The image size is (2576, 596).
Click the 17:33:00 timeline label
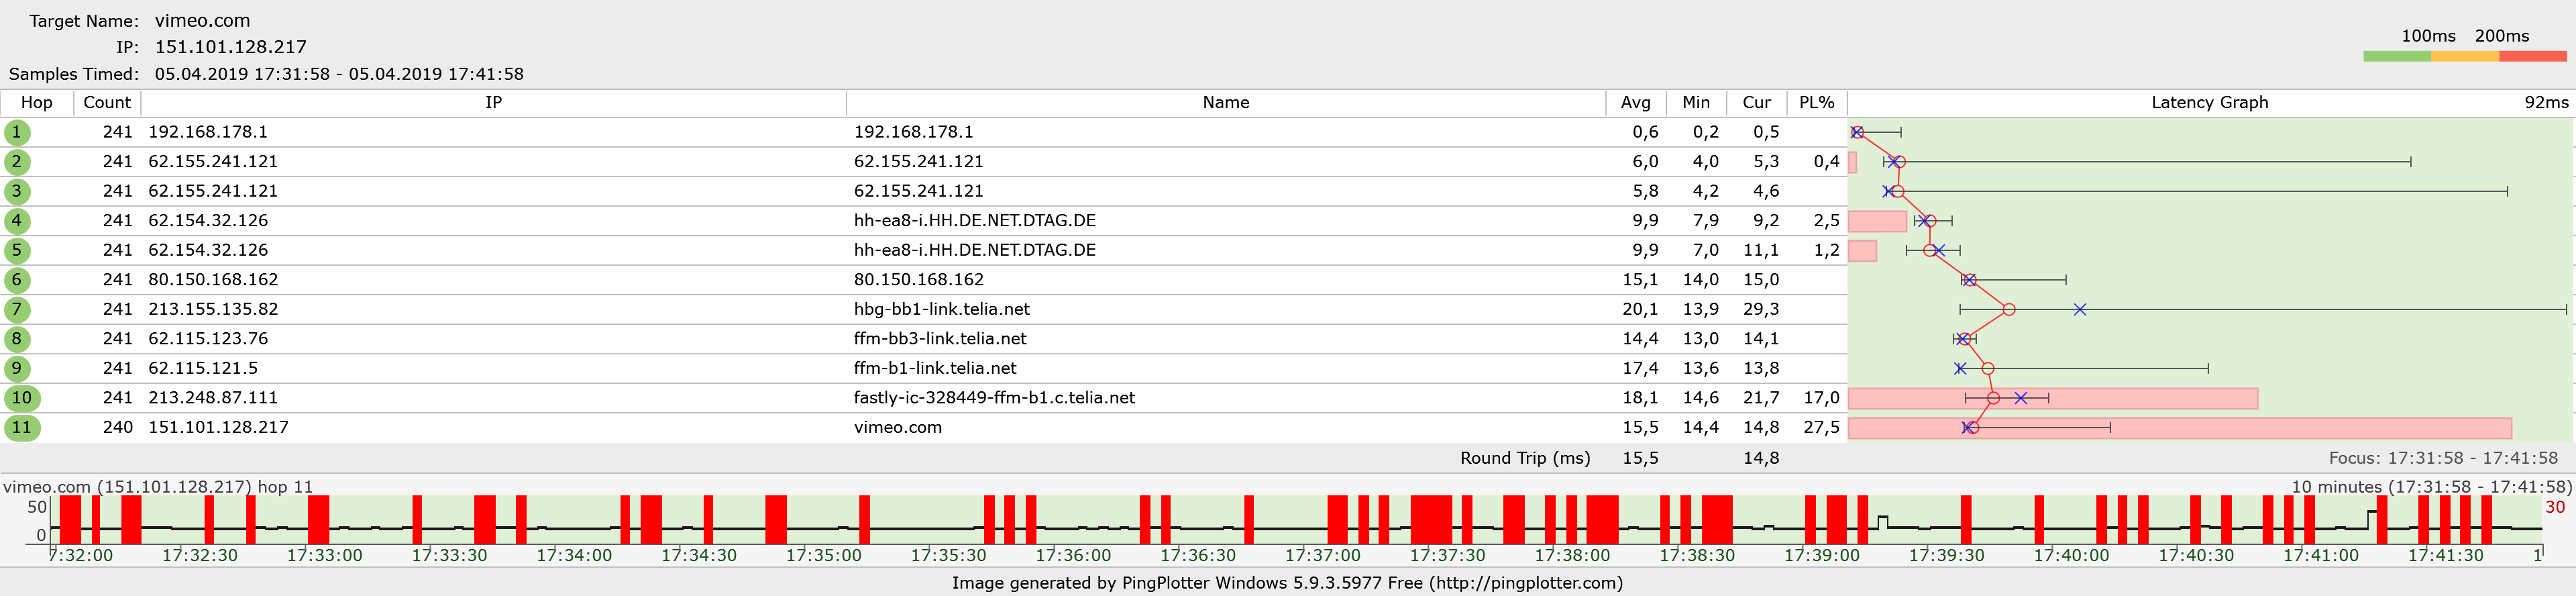324,555
